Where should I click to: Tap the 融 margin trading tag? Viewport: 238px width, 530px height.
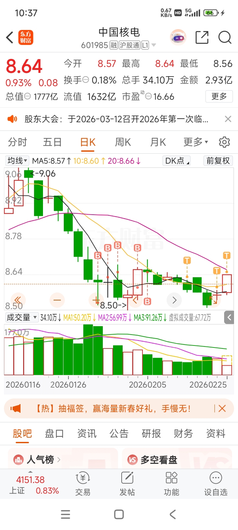point(114,45)
